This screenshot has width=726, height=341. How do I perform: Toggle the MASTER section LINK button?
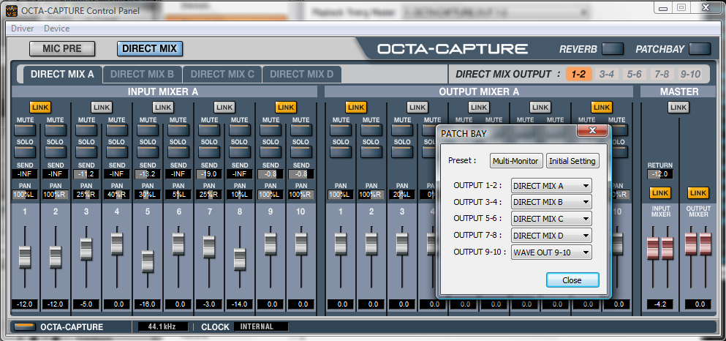click(678, 108)
